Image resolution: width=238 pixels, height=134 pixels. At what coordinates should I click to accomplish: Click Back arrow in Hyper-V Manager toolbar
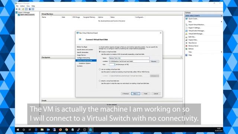(16, 9)
